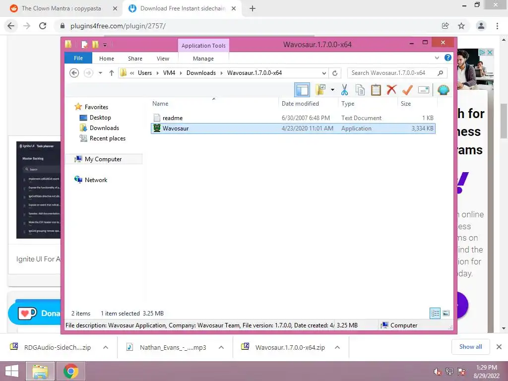The image size is (508, 381).
Task: Select Network in navigation pane
Action: (x=96, y=180)
